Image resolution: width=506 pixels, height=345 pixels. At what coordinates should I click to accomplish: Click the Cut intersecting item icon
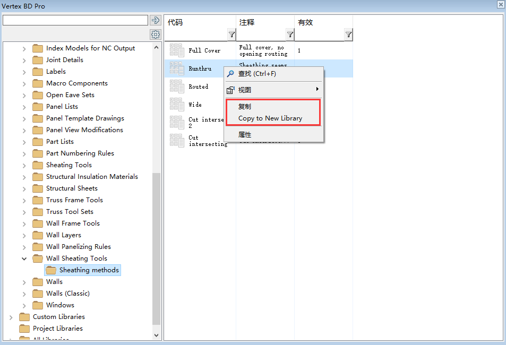(x=177, y=141)
